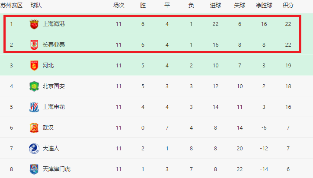Select the 北京国安 team name
This screenshot has height=178, width=313.
click(x=54, y=86)
